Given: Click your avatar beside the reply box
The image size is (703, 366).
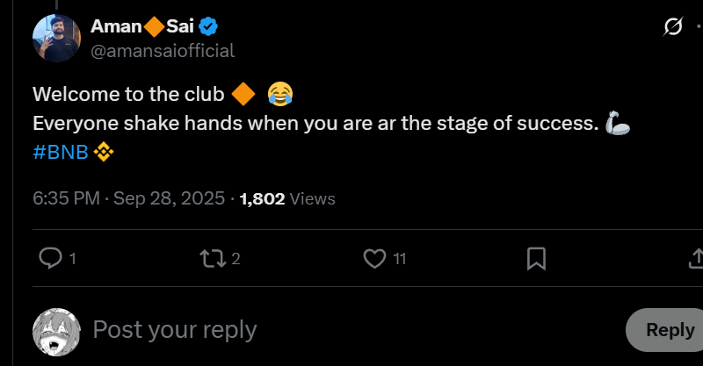Looking at the screenshot, I should (x=58, y=331).
